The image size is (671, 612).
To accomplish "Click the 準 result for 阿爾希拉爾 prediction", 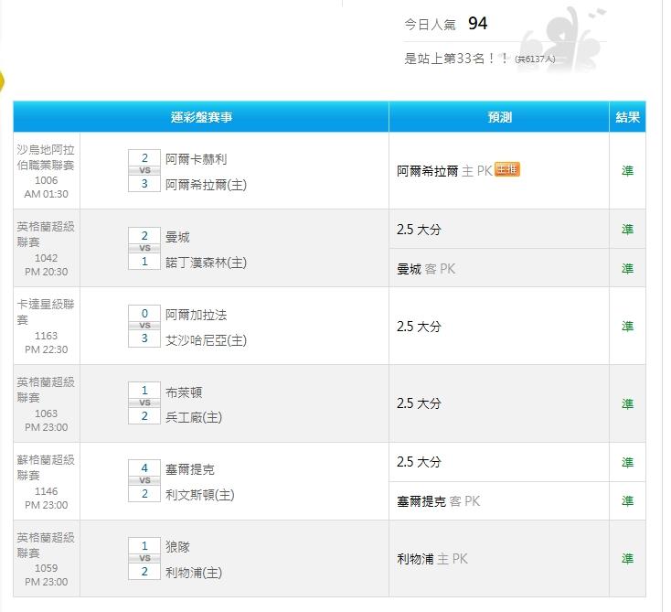I will [627, 170].
